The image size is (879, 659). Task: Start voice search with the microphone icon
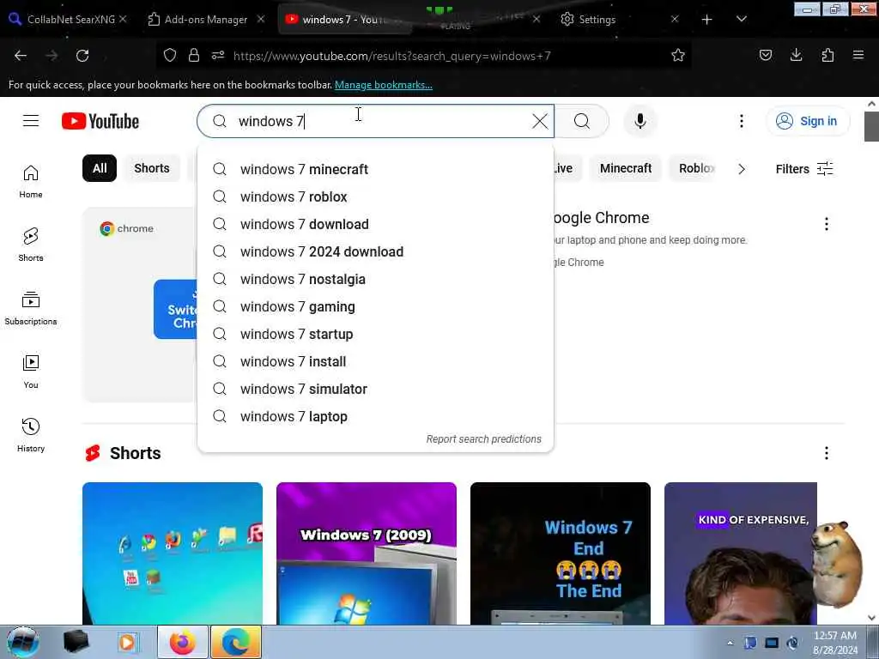pyautogui.click(x=640, y=121)
